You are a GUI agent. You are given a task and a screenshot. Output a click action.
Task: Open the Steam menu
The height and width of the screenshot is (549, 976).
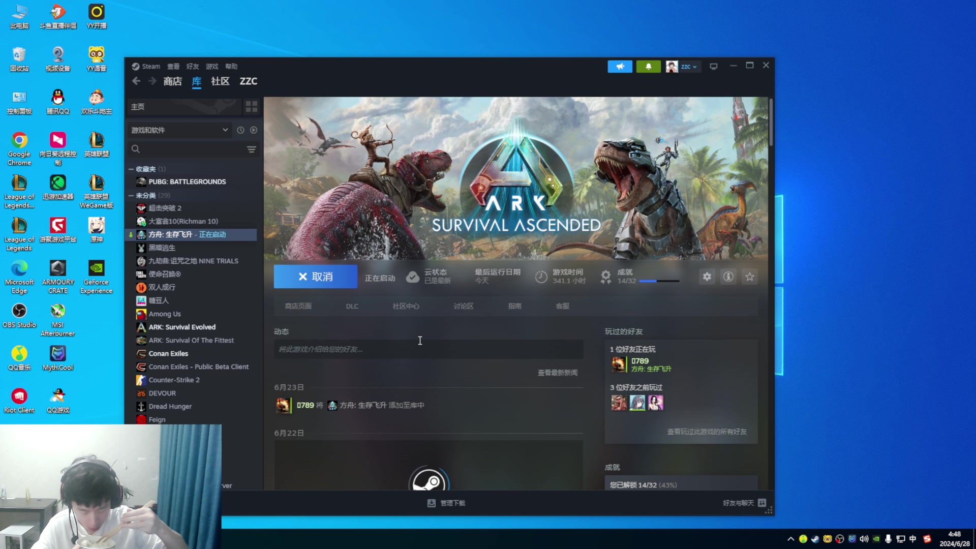coord(146,67)
